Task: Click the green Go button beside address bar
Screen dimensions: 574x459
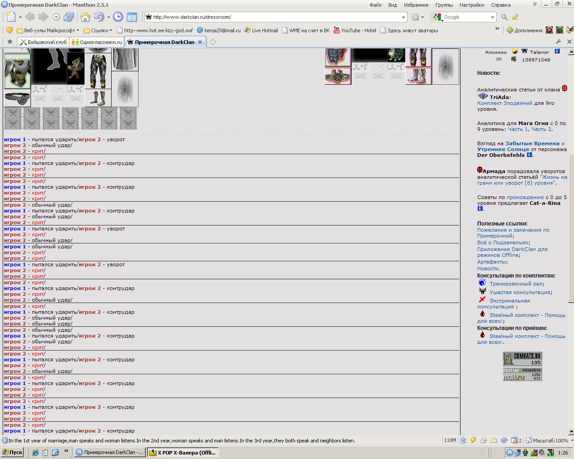Action: point(415,17)
